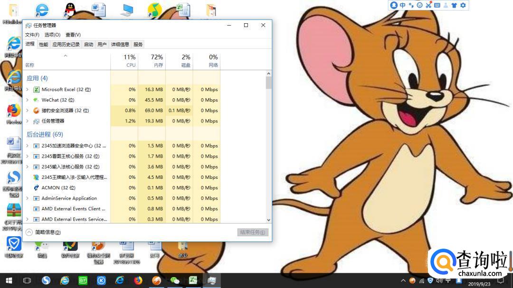Click the 应用 (4) group header
The width and height of the screenshot is (513, 288).
(37, 78)
